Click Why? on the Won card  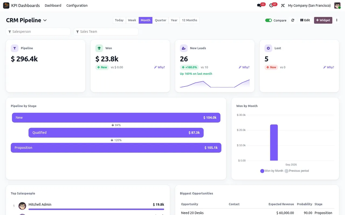(x=160, y=67)
